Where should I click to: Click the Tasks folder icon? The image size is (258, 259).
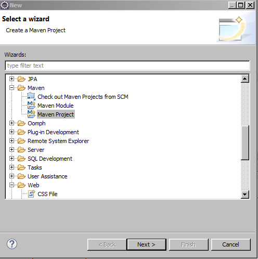pyautogui.click(x=21, y=167)
